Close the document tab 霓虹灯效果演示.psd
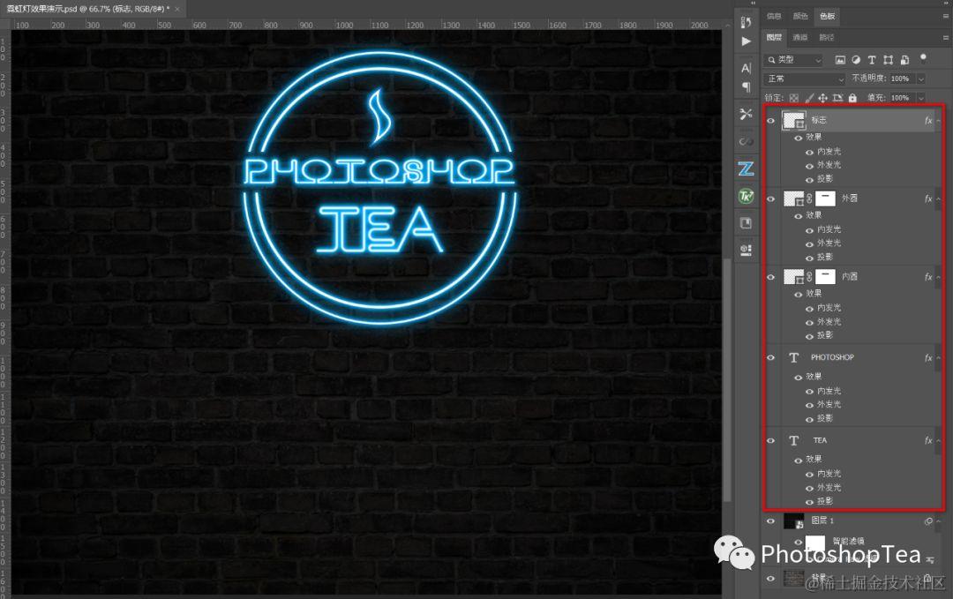 tap(176, 9)
